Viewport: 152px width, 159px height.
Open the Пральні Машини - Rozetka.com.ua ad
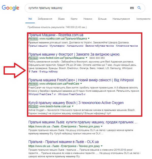(56, 35)
